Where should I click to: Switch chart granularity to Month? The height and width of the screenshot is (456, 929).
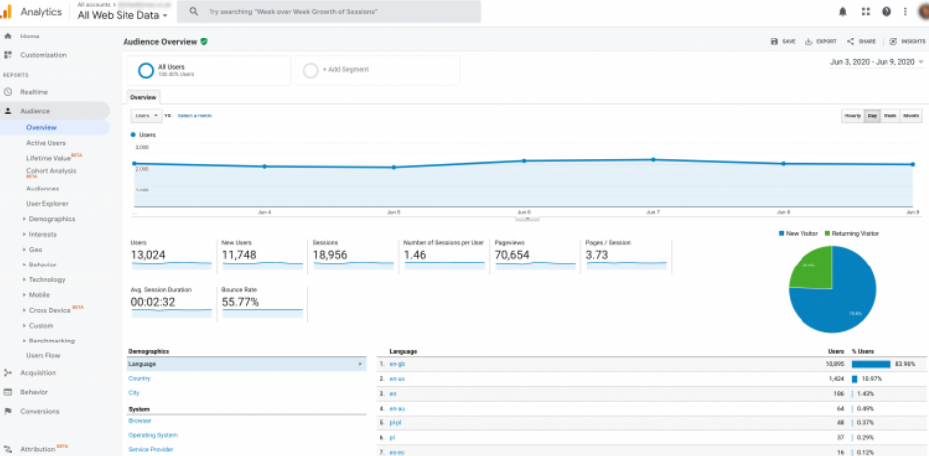tap(911, 115)
